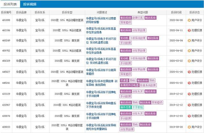
Task: Click the 异常磨损 tag in row 481898
Action: pos(126,23)
